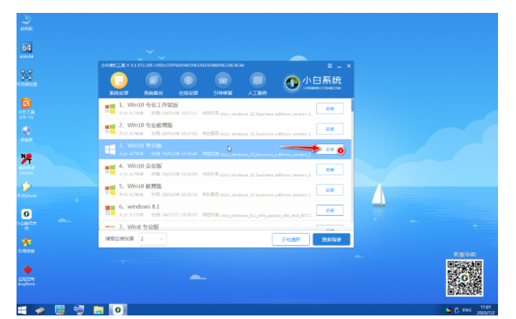Click the Windows Start button

pyautogui.click(x=22, y=310)
